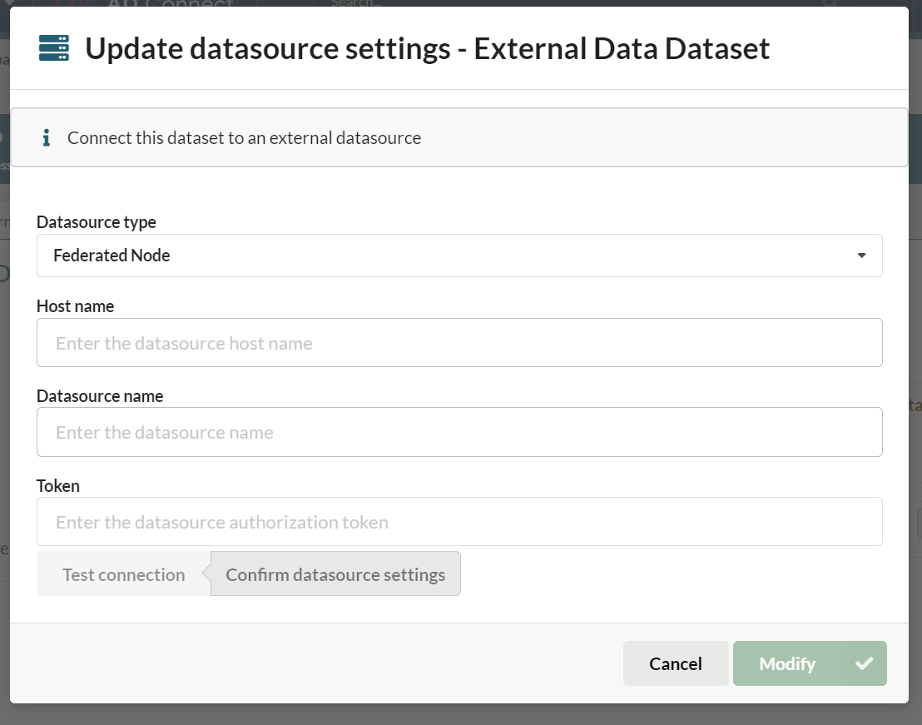Click the Datasource type label
This screenshot has height=725, width=922.
(97, 222)
